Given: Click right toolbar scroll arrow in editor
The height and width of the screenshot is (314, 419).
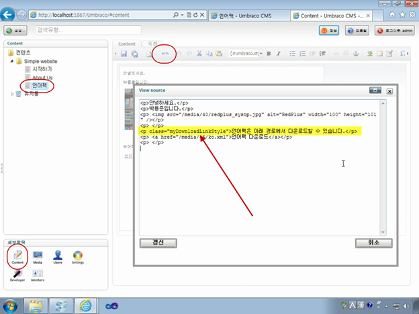Looking at the screenshot, I should point(408,54).
